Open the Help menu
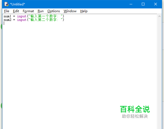 [x=84, y=11]
